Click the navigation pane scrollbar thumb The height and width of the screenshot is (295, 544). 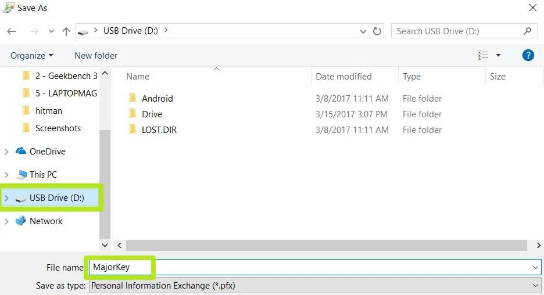pyautogui.click(x=105, y=184)
